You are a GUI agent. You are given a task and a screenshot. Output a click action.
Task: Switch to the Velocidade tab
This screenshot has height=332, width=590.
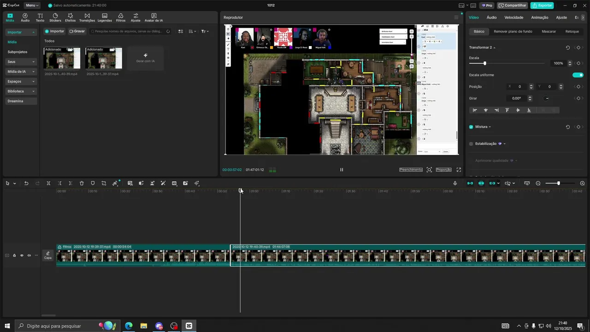[513, 18]
